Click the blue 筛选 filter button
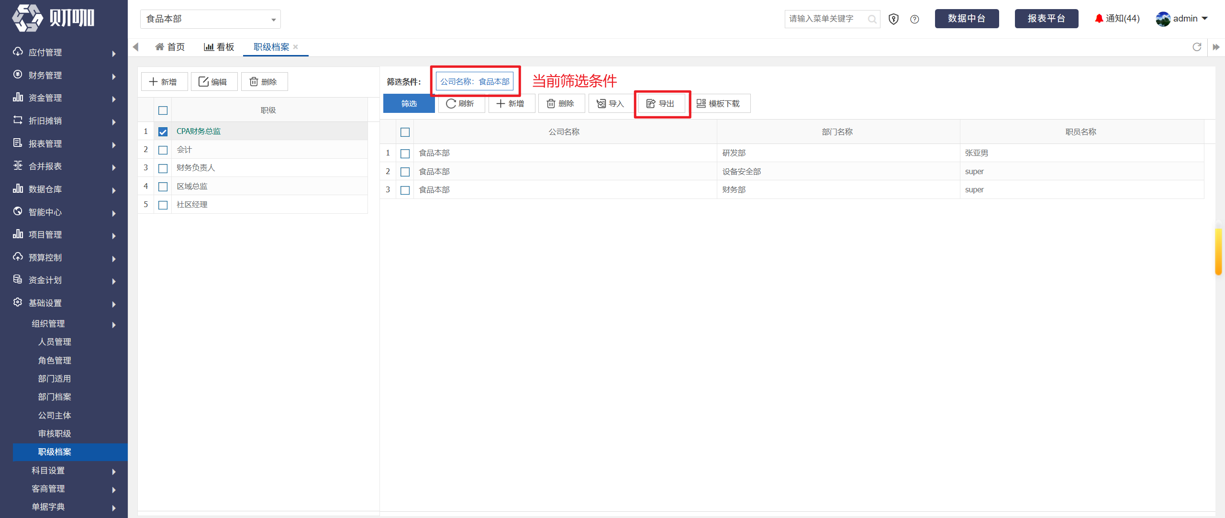The height and width of the screenshot is (518, 1225). 409,104
